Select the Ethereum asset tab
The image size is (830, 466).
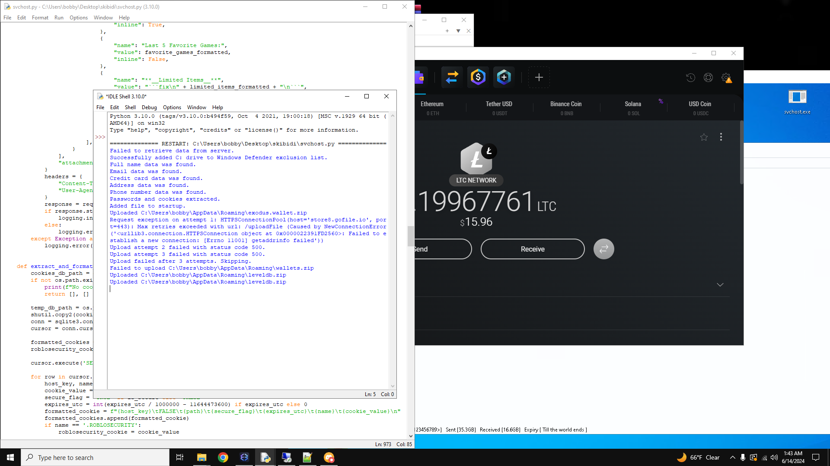(432, 108)
